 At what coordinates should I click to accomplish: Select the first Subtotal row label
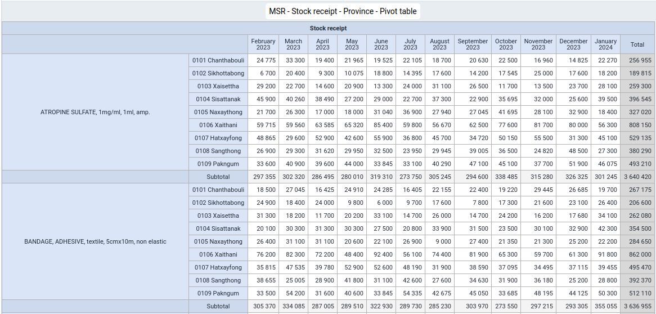tap(218, 177)
